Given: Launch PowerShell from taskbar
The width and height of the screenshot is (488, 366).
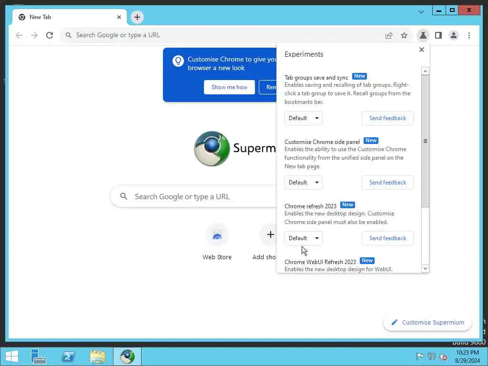Looking at the screenshot, I should point(68,356).
